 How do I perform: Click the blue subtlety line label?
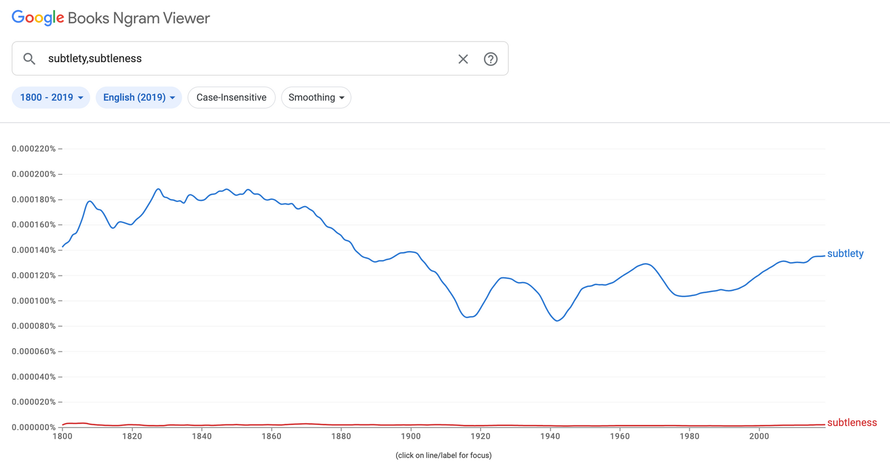coord(845,254)
